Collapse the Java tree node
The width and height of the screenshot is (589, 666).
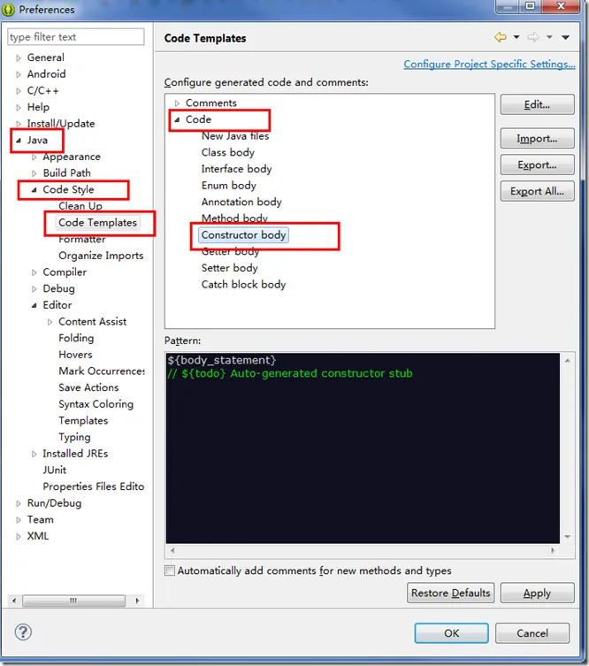pos(19,140)
